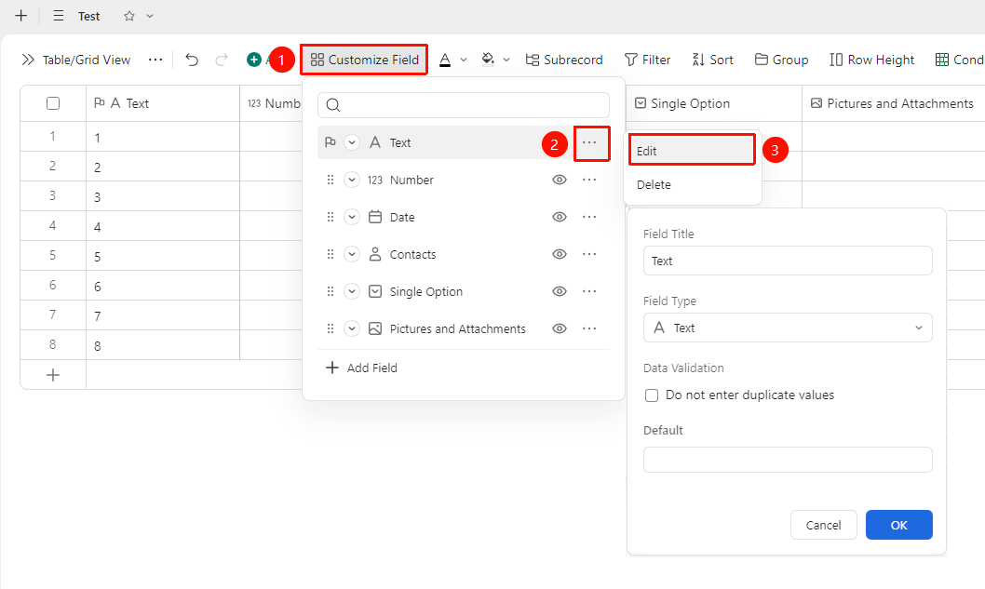The height and width of the screenshot is (589, 985).
Task: Click the redo arrow icon
Action: [222, 60]
